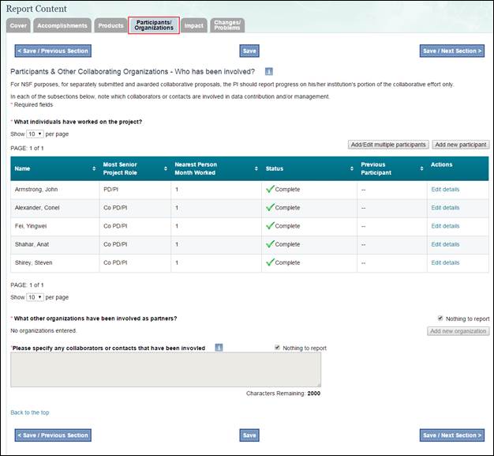Open the Impact tab
494x456 pixels.
(193, 25)
